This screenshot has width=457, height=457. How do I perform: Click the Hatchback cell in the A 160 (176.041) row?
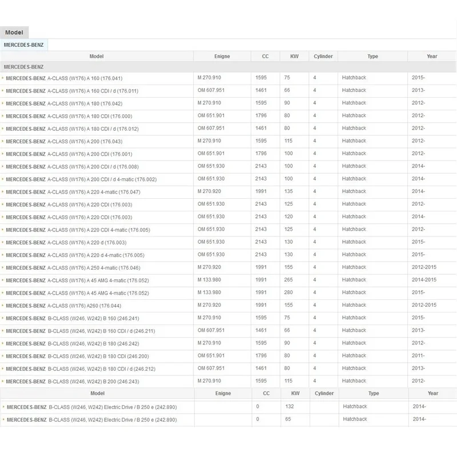click(354, 78)
